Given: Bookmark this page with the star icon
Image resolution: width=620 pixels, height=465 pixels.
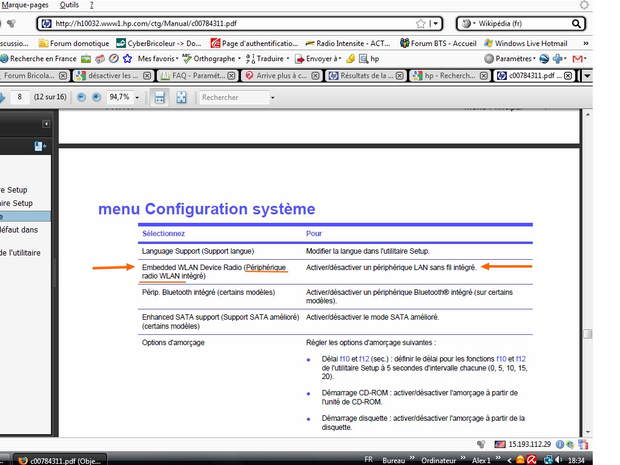Looking at the screenshot, I should pos(421,24).
